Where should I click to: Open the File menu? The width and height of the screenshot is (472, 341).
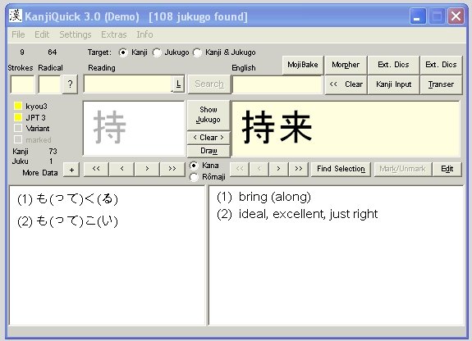[18, 34]
